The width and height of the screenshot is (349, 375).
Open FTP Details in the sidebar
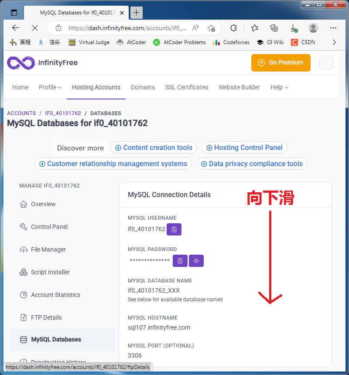[x=63, y=317]
